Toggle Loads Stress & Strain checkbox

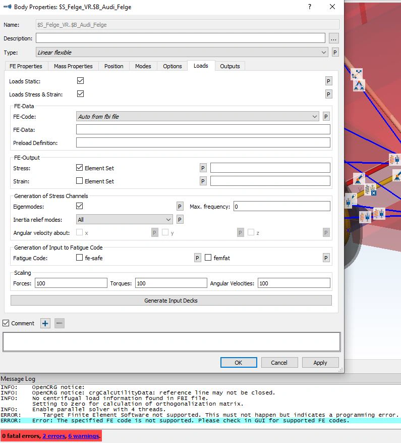point(80,94)
